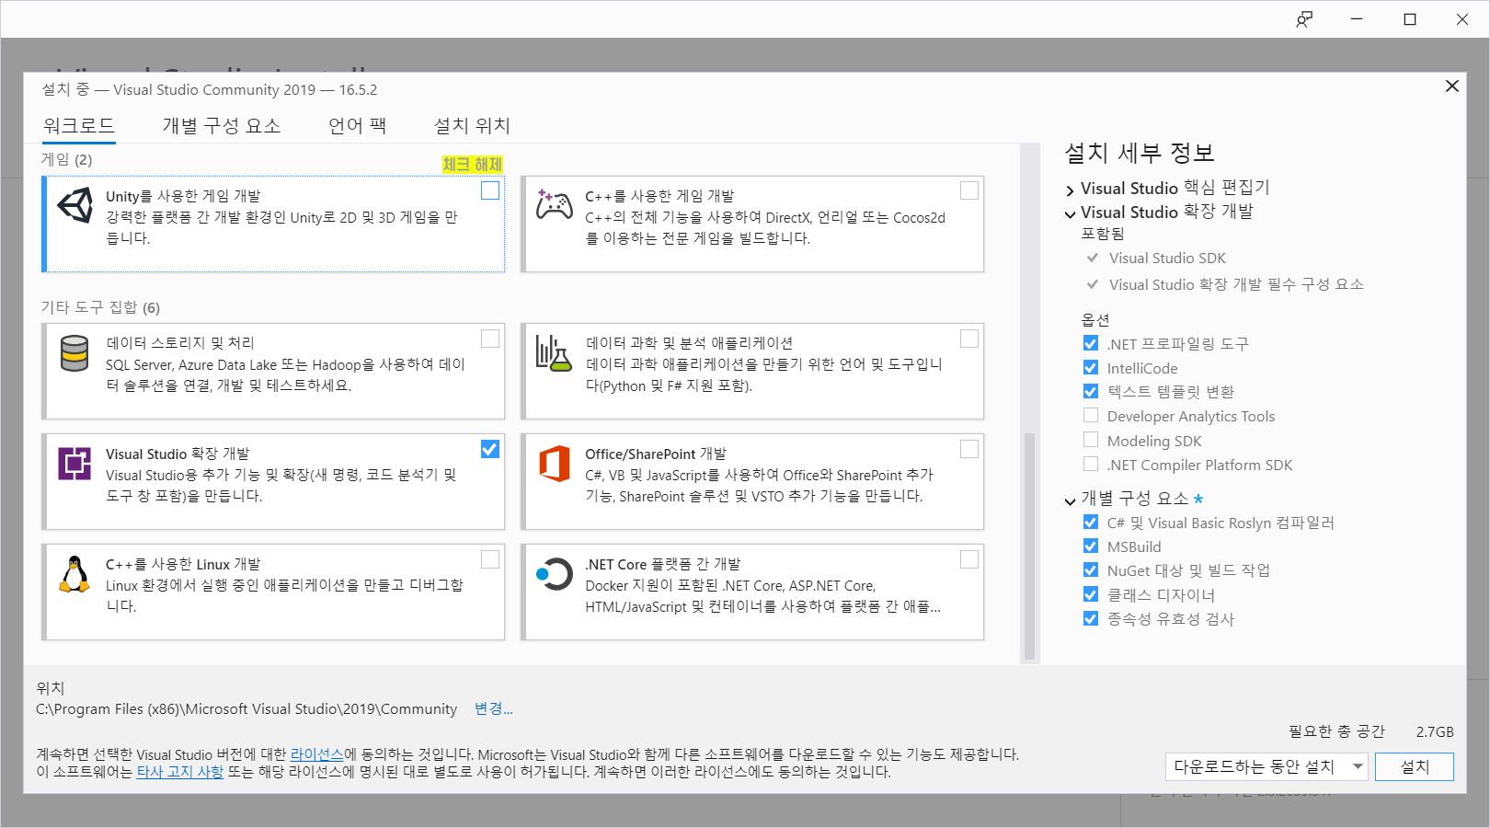The width and height of the screenshot is (1490, 828).
Task: Uncheck C# and Visual Basic Roslyn compilers
Action: 1091,522
